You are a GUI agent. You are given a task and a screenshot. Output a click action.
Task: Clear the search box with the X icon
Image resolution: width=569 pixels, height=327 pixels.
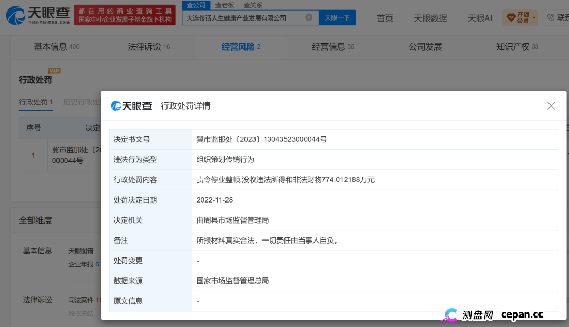coord(309,17)
